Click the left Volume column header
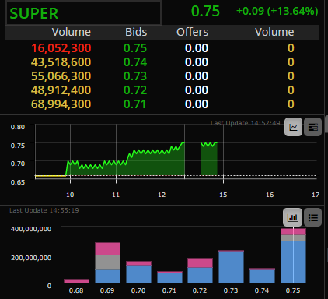 coord(72,32)
